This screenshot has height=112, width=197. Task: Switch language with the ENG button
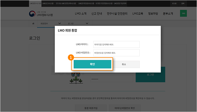[x=183, y=13]
